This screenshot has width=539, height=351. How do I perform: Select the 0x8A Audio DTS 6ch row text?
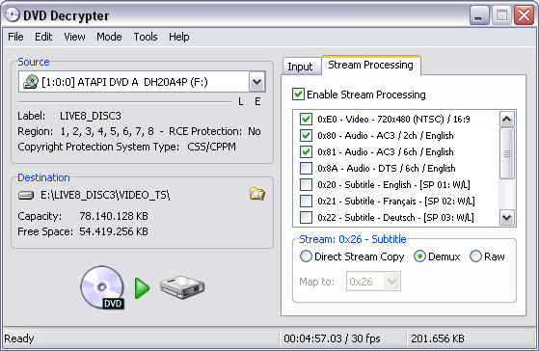[x=387, y=168]
